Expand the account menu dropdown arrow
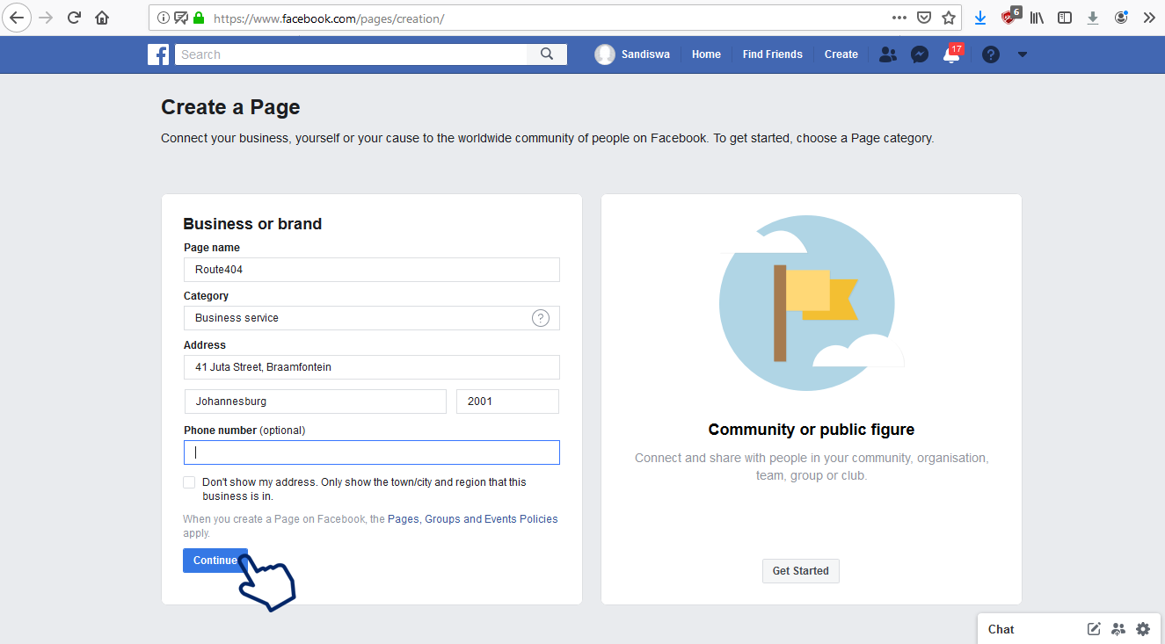The height and width of the screenshot is (644, 1165). (1022, 54)
